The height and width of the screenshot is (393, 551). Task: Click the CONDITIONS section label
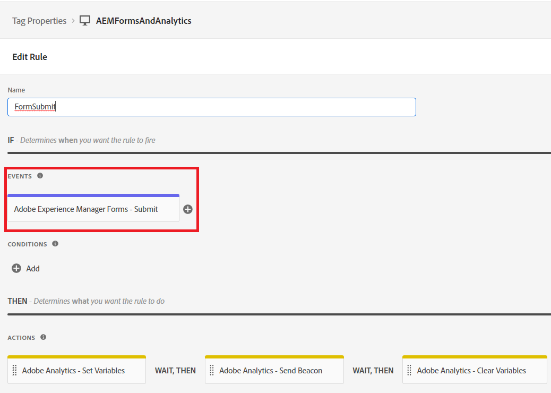(28, 244)
